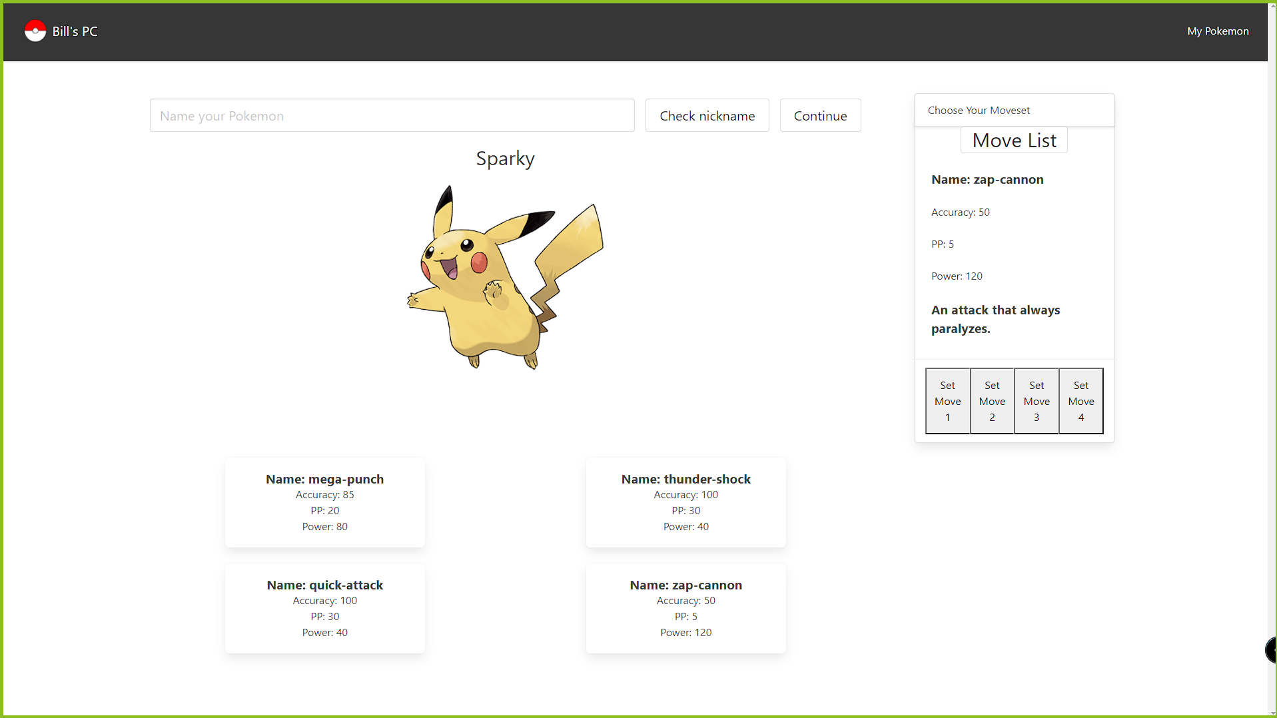Click Set Move 1 button
This screenshot has height=718, width=1277.
[x=947, y=400]
